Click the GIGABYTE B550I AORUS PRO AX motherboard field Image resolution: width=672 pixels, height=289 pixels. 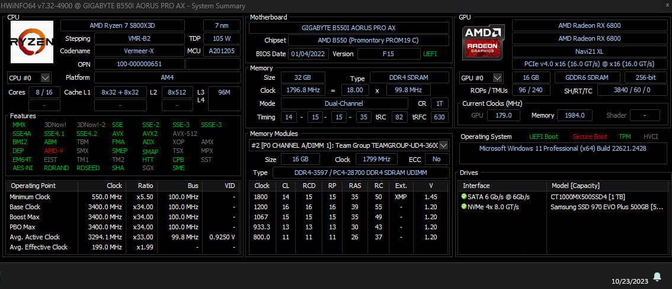pos(349,28)
